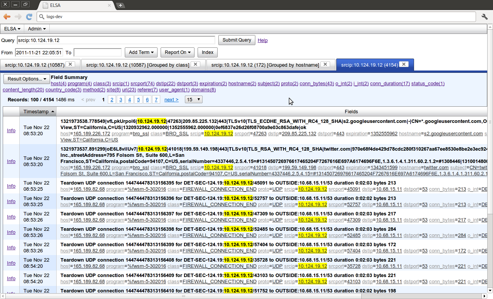Click the Index button
The image size is (493, 299).
208,52
